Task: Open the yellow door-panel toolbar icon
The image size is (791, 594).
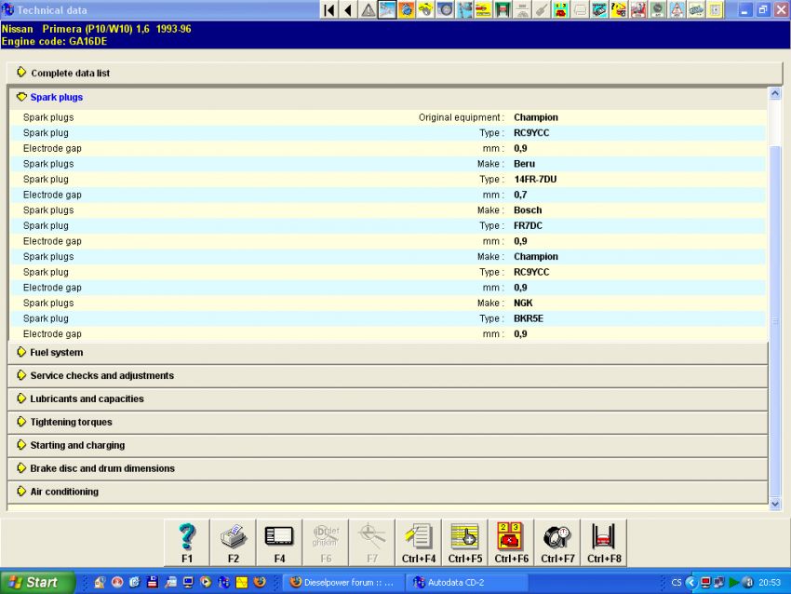Action: tap(715, 9)
